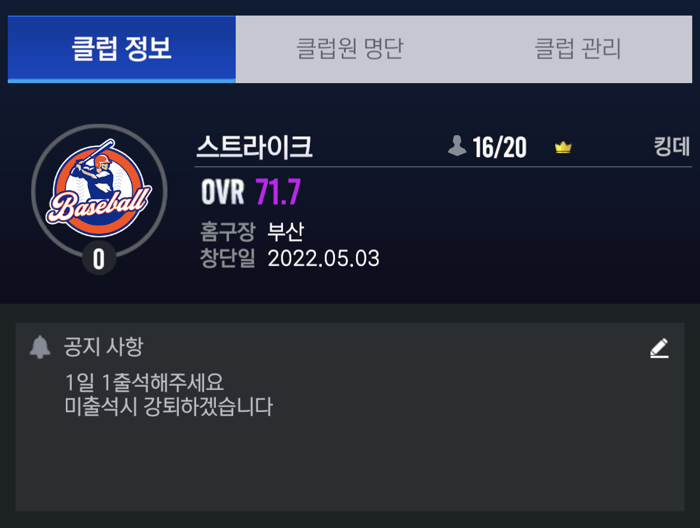
Task: Click the notice text 1일 1출석해주세요
Action: click(x=144, y=382)
